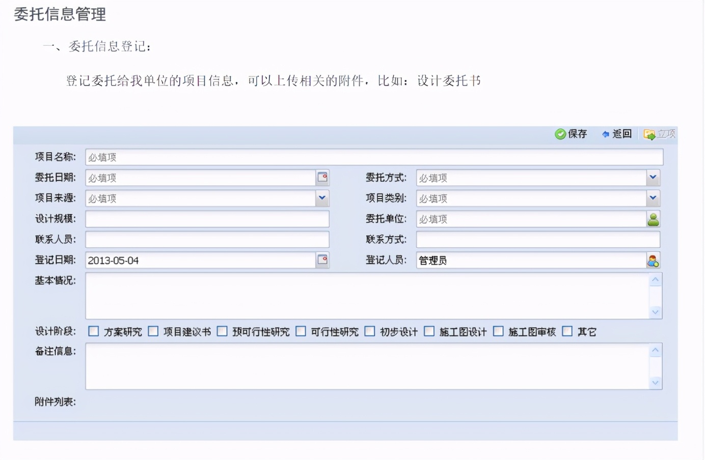Click the 委托信息管理 page heading

point(60,15)
